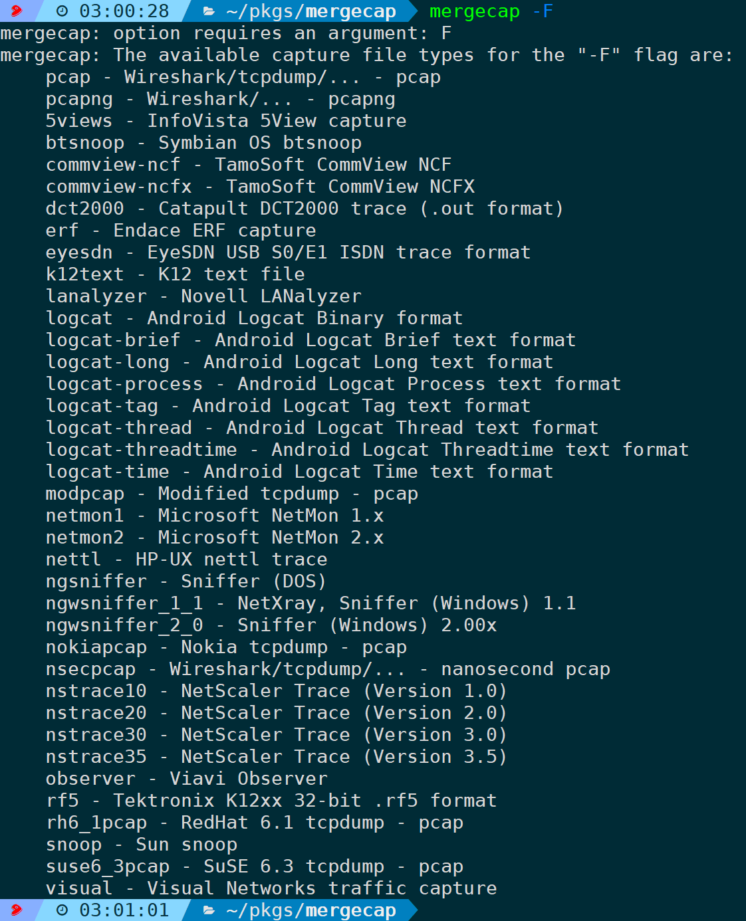Click the red prompt icon in bottom segment
The height and width of the screenshot is (921, 746).
tap(16, 910)
